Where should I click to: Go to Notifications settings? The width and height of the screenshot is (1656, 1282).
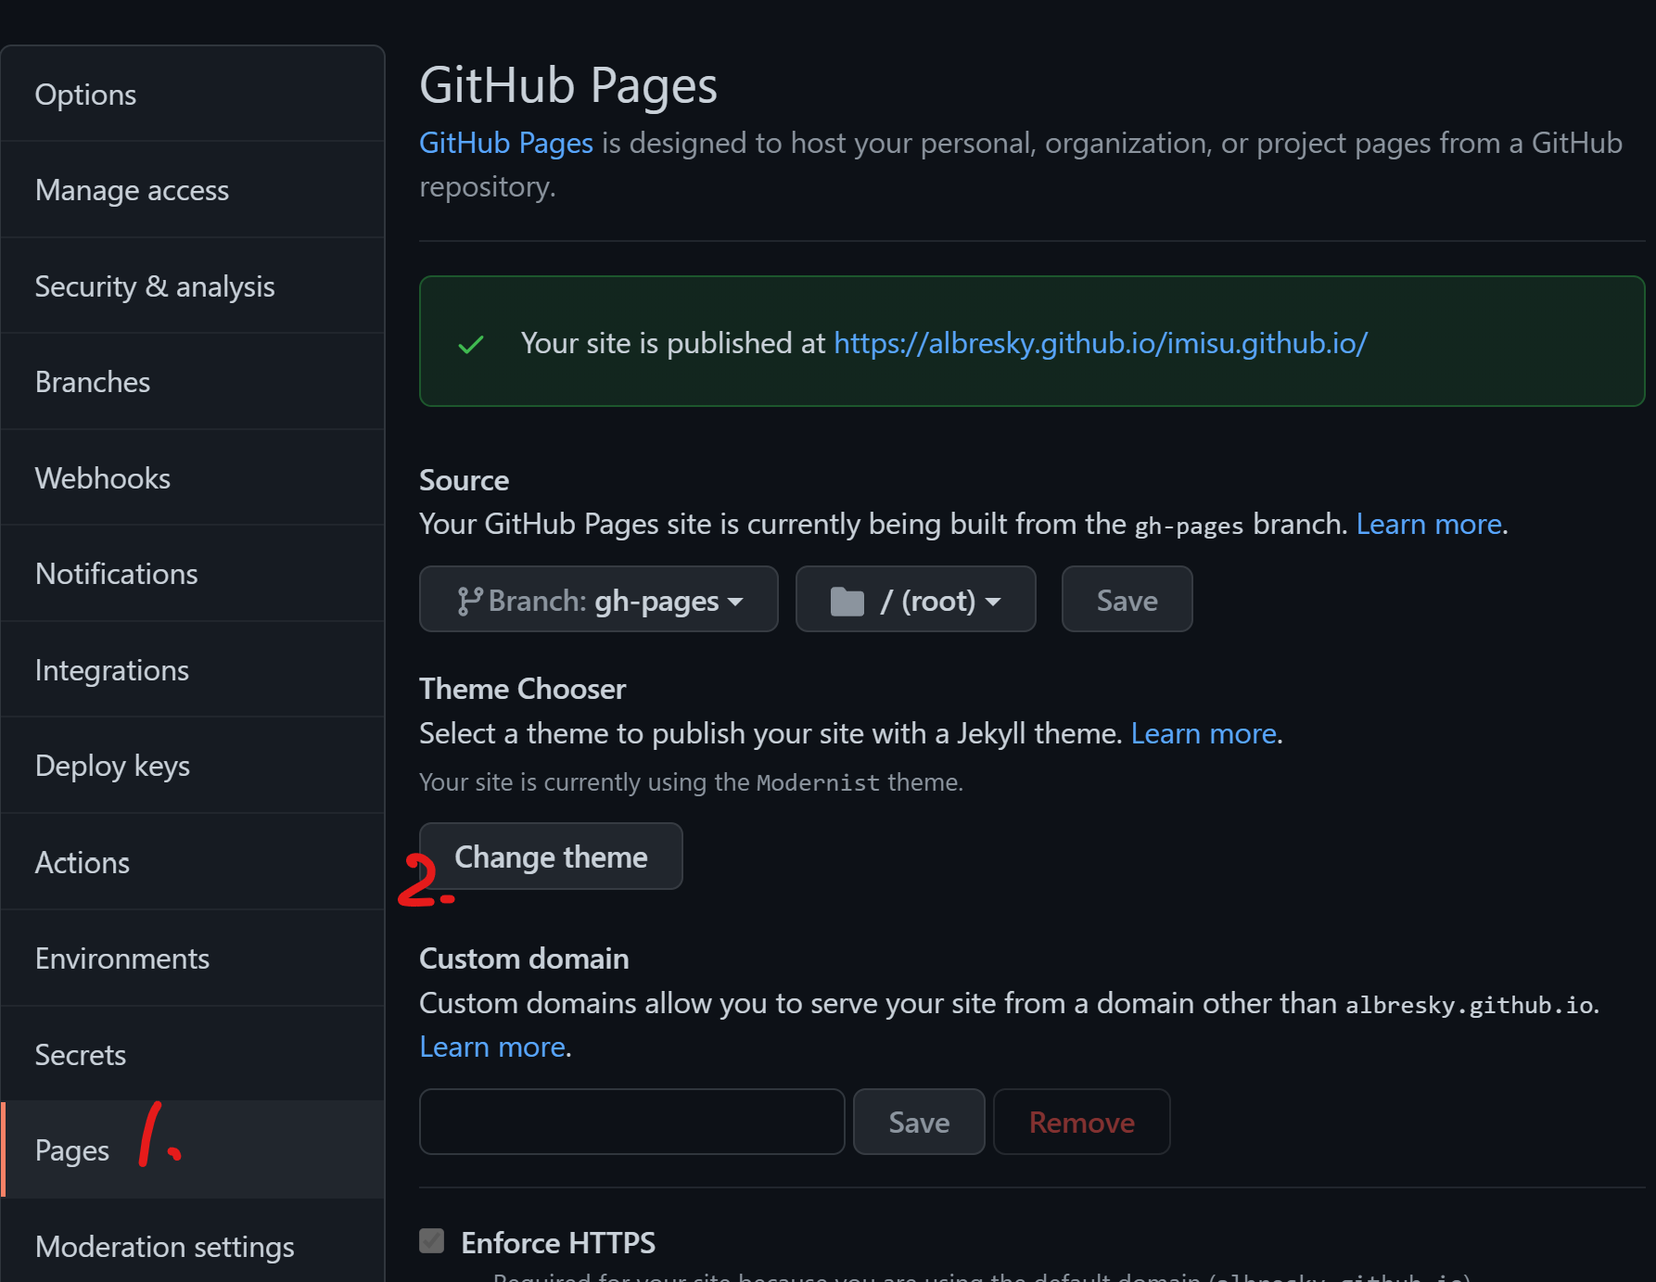(x=193, y=574)
